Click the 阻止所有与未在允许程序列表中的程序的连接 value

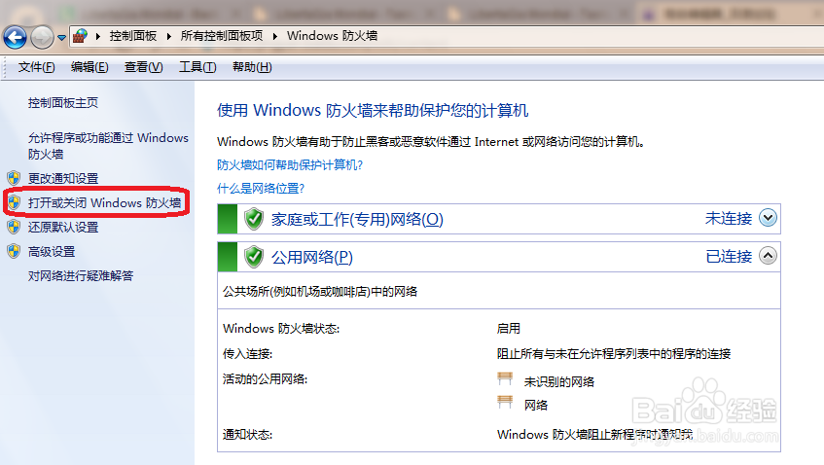pos(614,353)
